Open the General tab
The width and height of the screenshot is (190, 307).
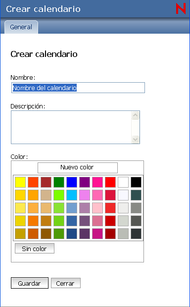coord(21,27)
